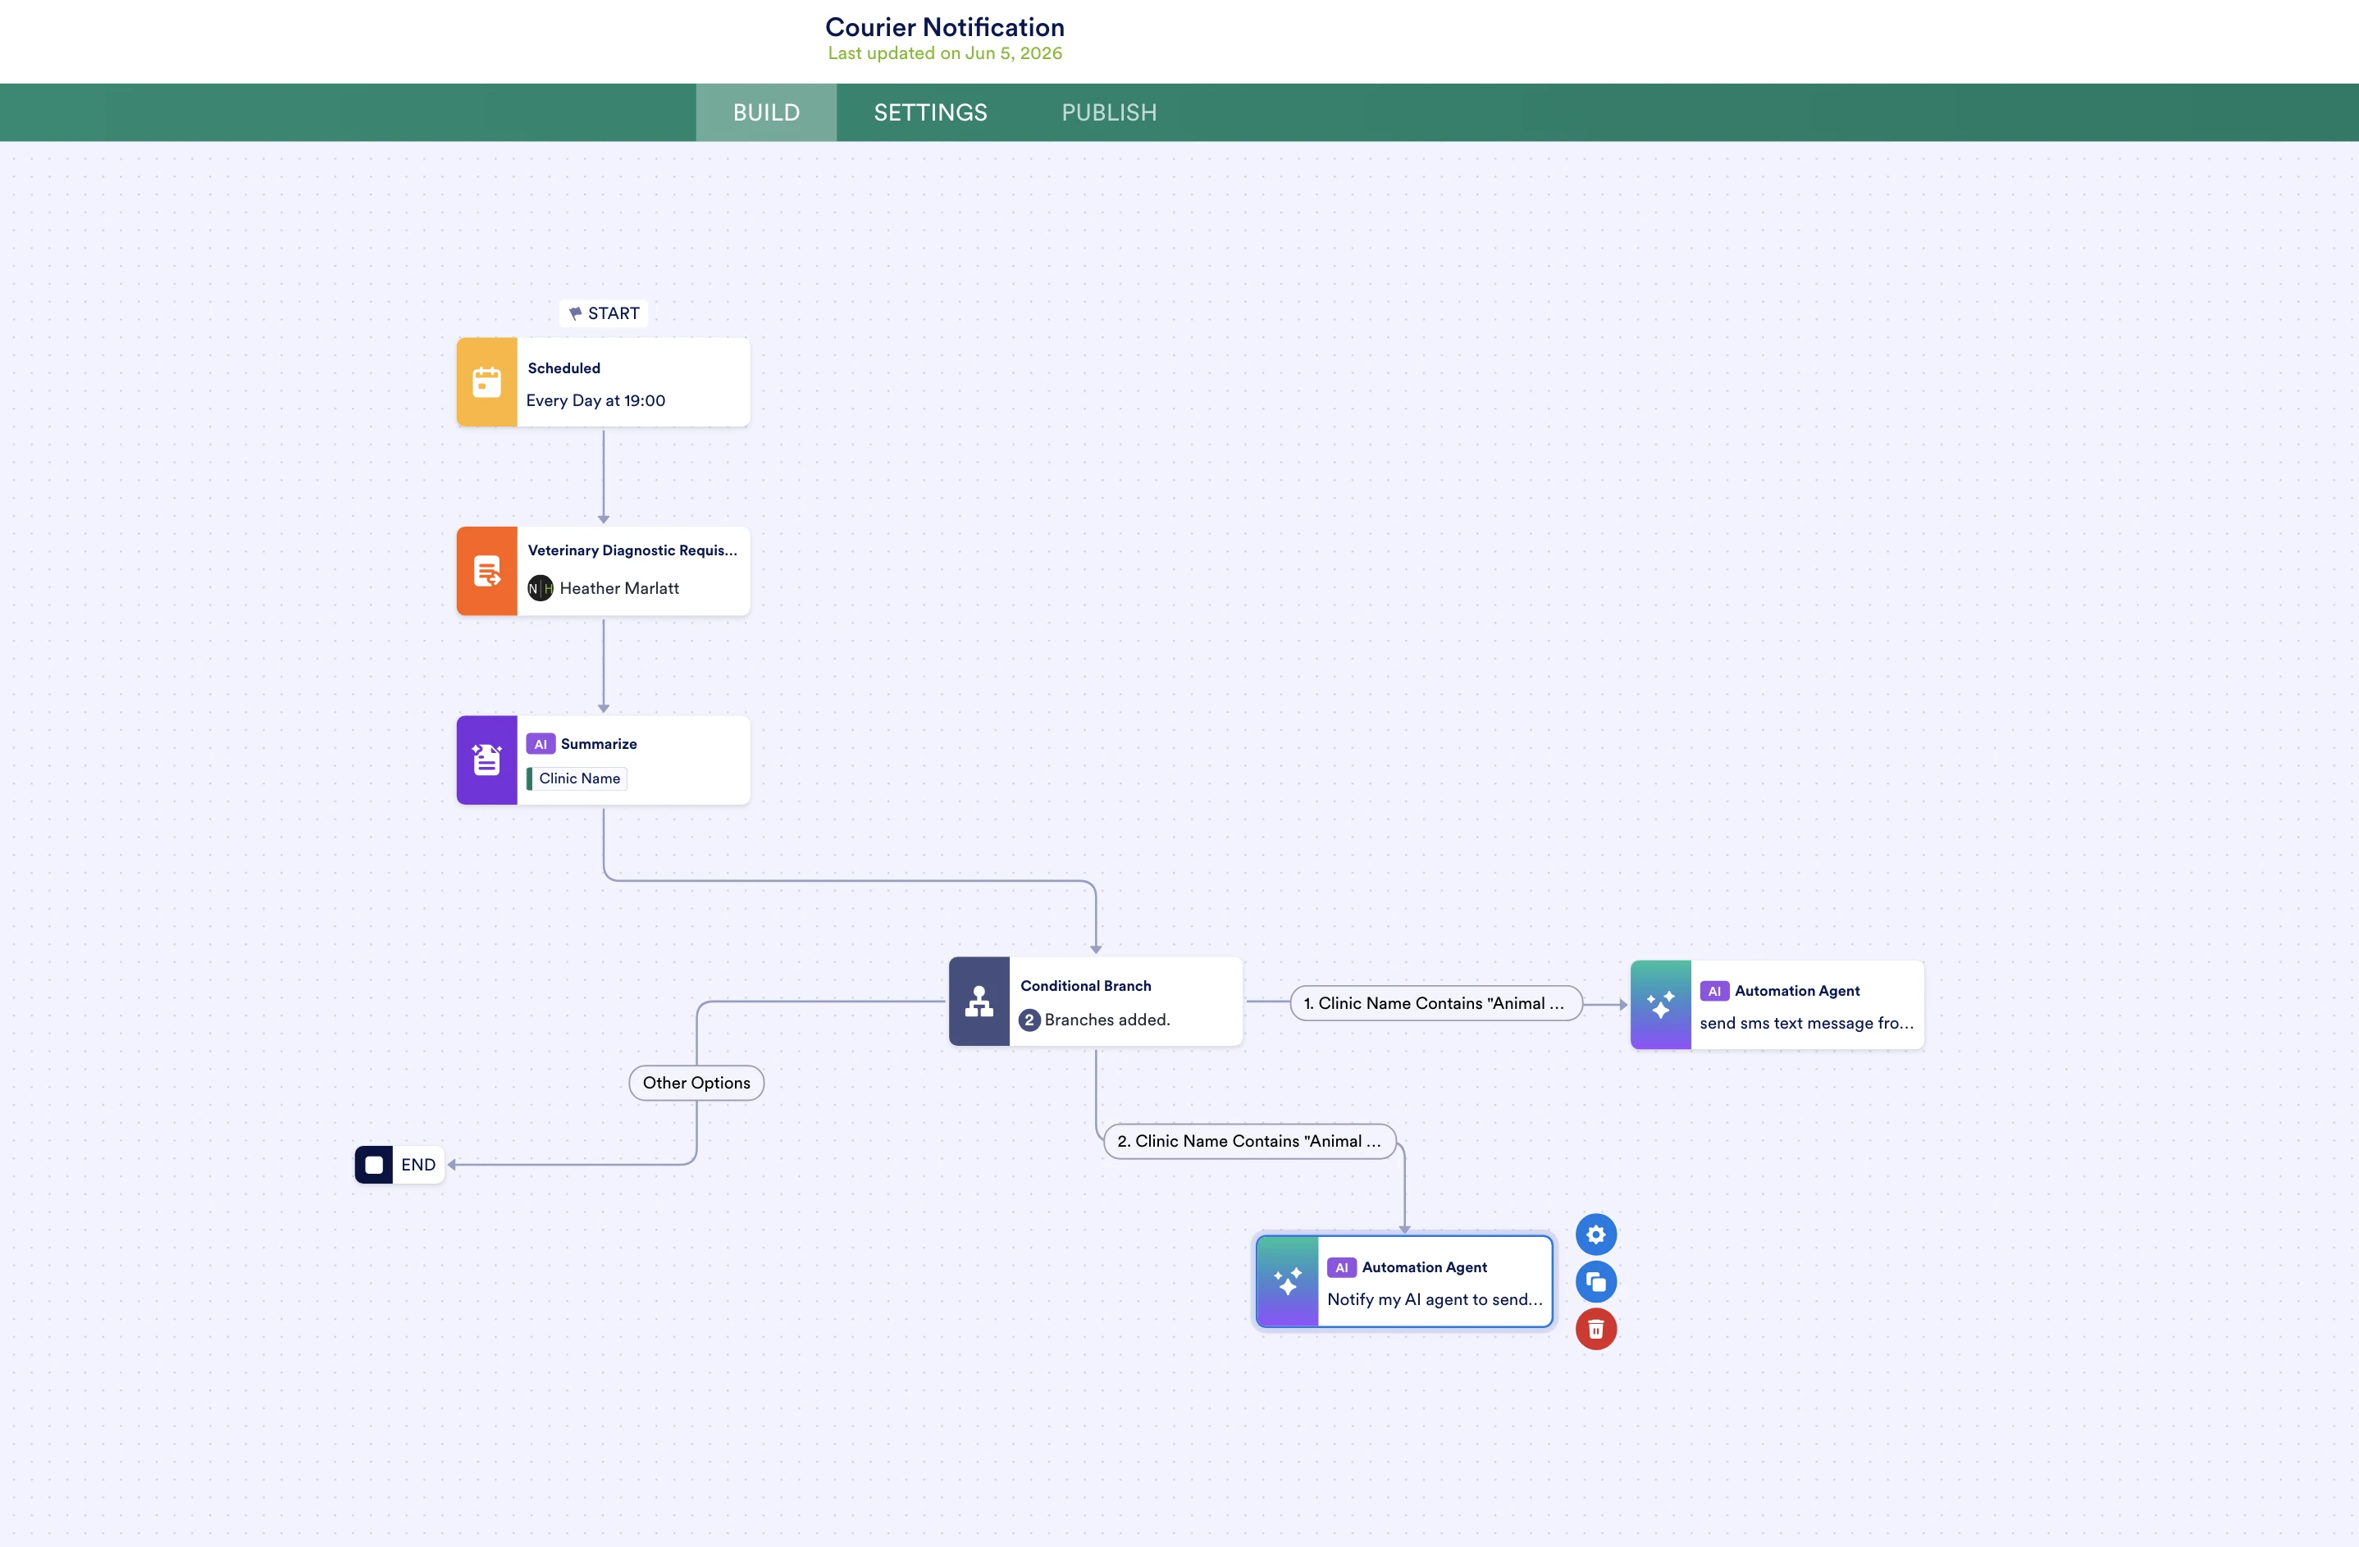Click the Notify my AI agent to send description
2359x1547 pixels.
point(1435,1300)
